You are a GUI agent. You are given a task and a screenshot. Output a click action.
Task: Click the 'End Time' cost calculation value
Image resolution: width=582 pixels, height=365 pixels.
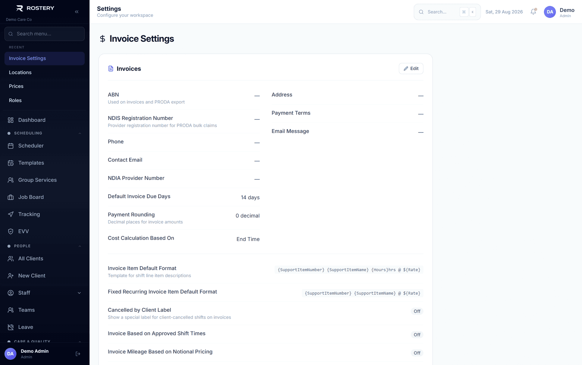tap(248, 239)
